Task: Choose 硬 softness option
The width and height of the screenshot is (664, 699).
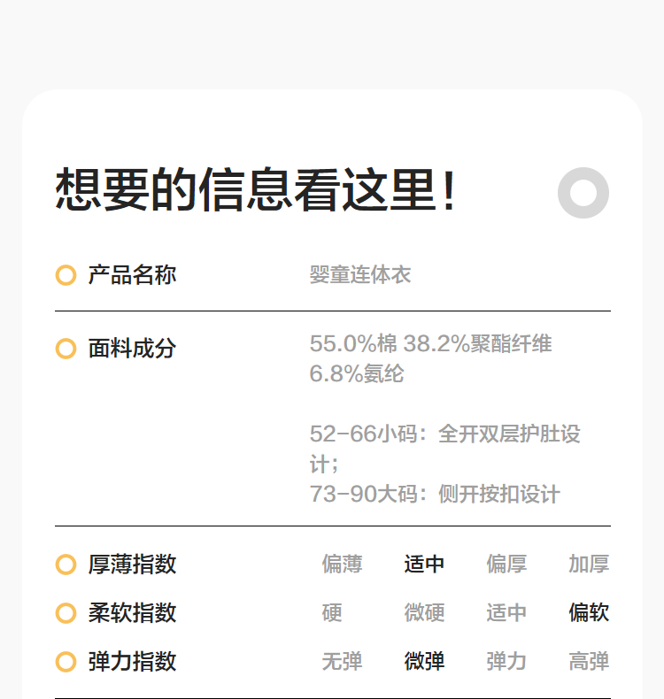Action: click(332, 613)
